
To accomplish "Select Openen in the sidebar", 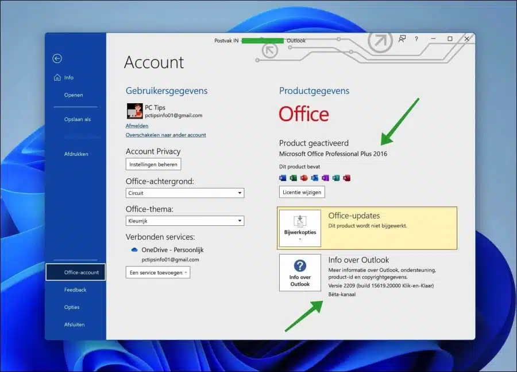I will (74, 95).
